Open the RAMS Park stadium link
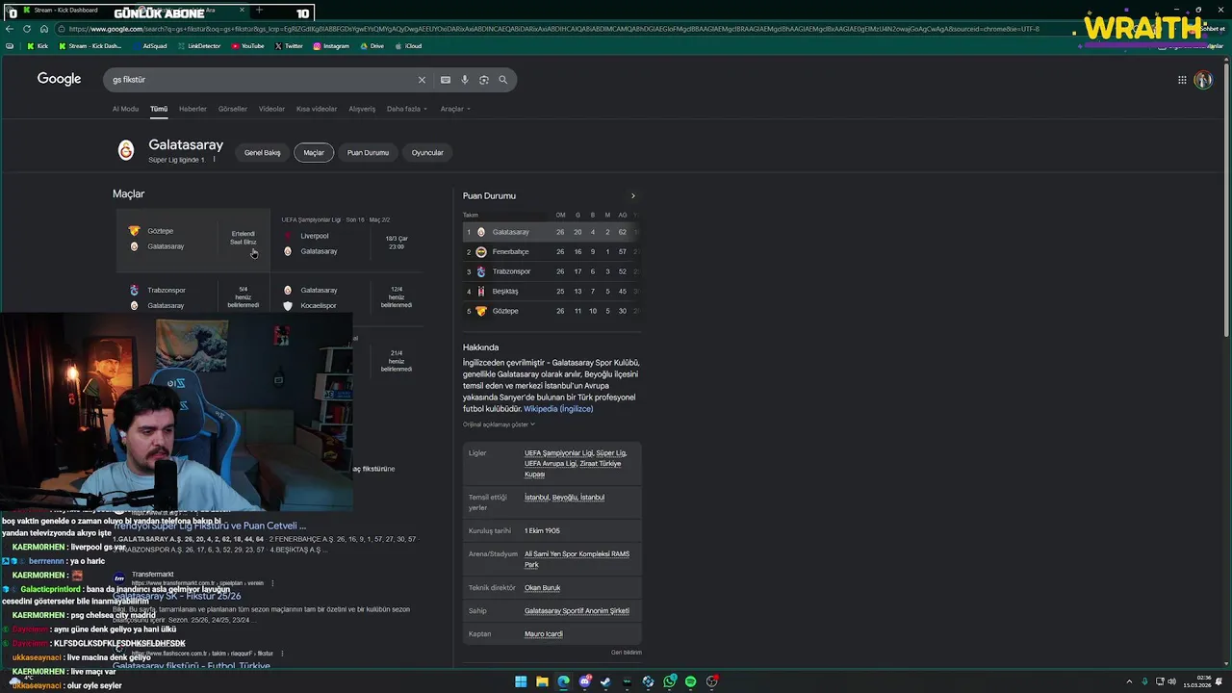Screen dimensions: 1232x693 tap(577, 559)
